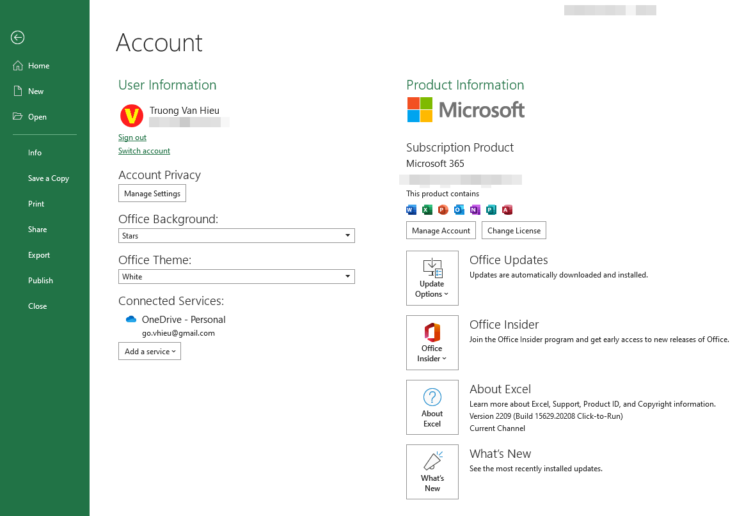Viewport: 751px width, 516px height.
Task: Click the go.vhieu@gmail.com email text
Action: point(178,333)
